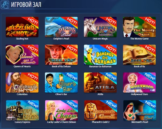Click the Игровой зал header title
The image size is (162, 129).
click(26, 5)
